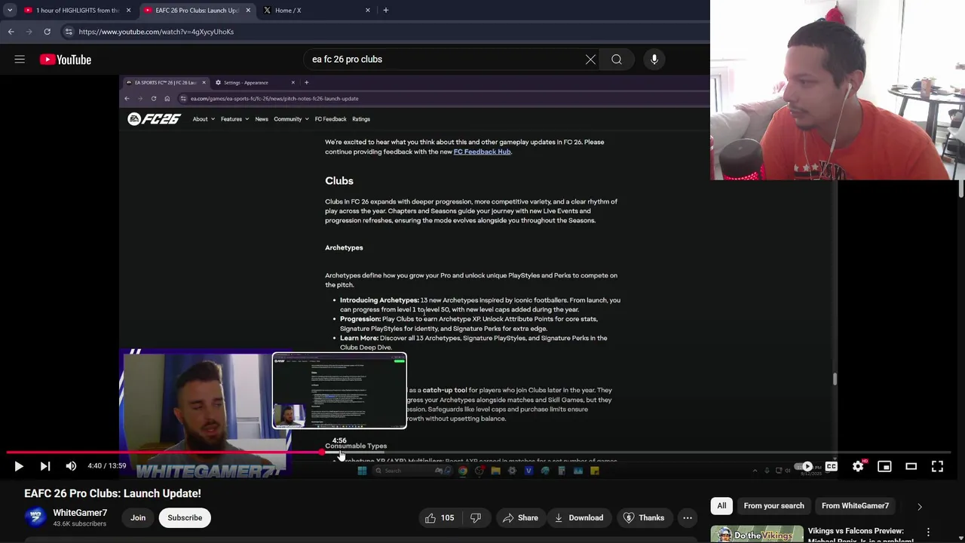965x543 pixels.
Task: Mute the video volume
Action: pos(71,467)
